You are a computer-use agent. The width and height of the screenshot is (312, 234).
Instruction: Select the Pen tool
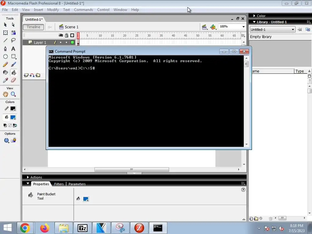pyautogui.click(x=5, y=48)
